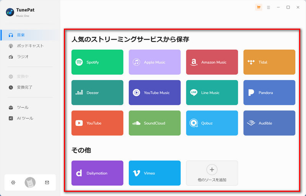Viewport: 306px width, 196px height.
Task: Click the Tidal logo icon
Action: (x=251, y=62)
